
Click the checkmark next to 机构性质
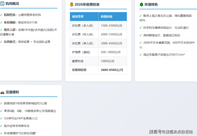pos(1,15)
